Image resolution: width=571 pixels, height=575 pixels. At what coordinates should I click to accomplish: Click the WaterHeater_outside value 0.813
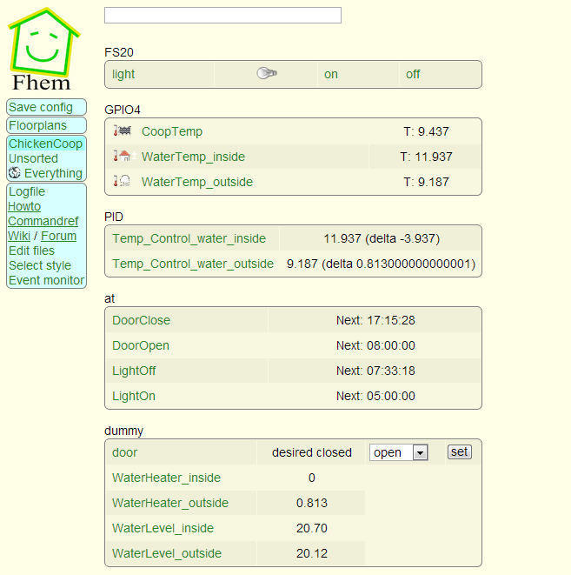coord(312,503)
